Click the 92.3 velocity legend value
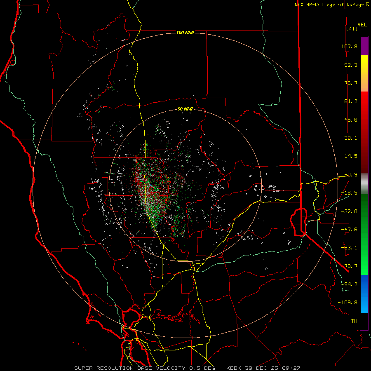Image resolution: width=371 pixels, height=371 pixels. [x=351, y=65]
